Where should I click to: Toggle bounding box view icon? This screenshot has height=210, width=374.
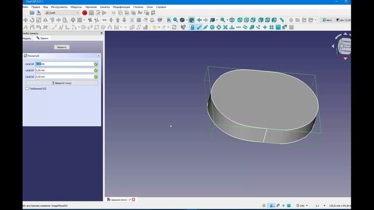coord(191,20)
